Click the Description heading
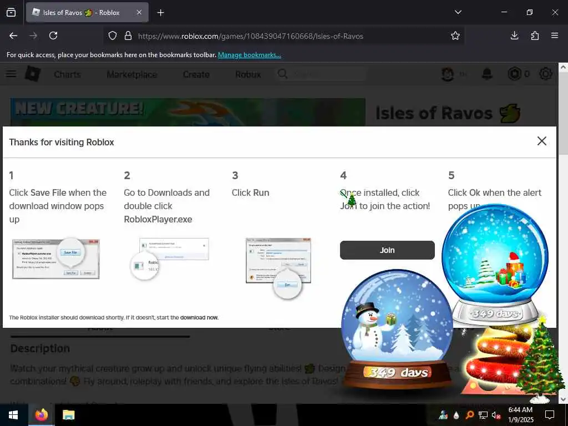Image resolution: width=568 pixels, height=426 pixels. [x=40, y=348]
